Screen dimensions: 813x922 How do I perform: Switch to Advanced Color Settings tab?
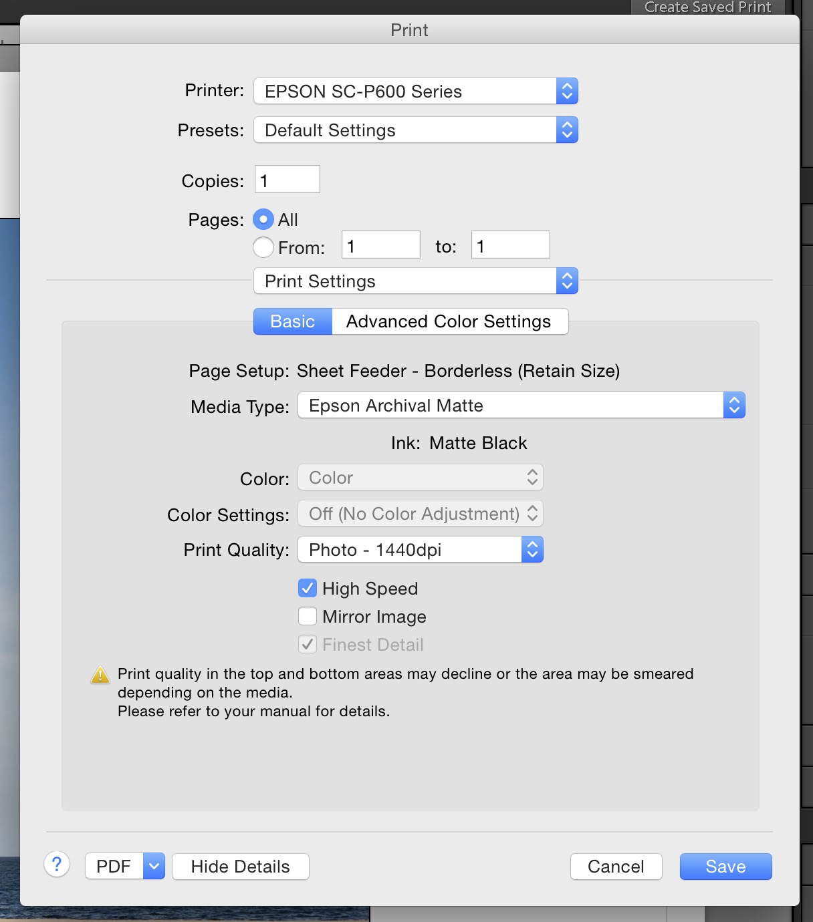(x=449, y=321)
